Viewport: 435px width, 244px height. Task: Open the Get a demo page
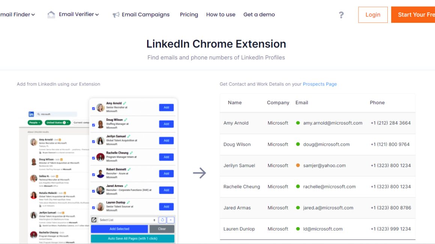(259, 15)
